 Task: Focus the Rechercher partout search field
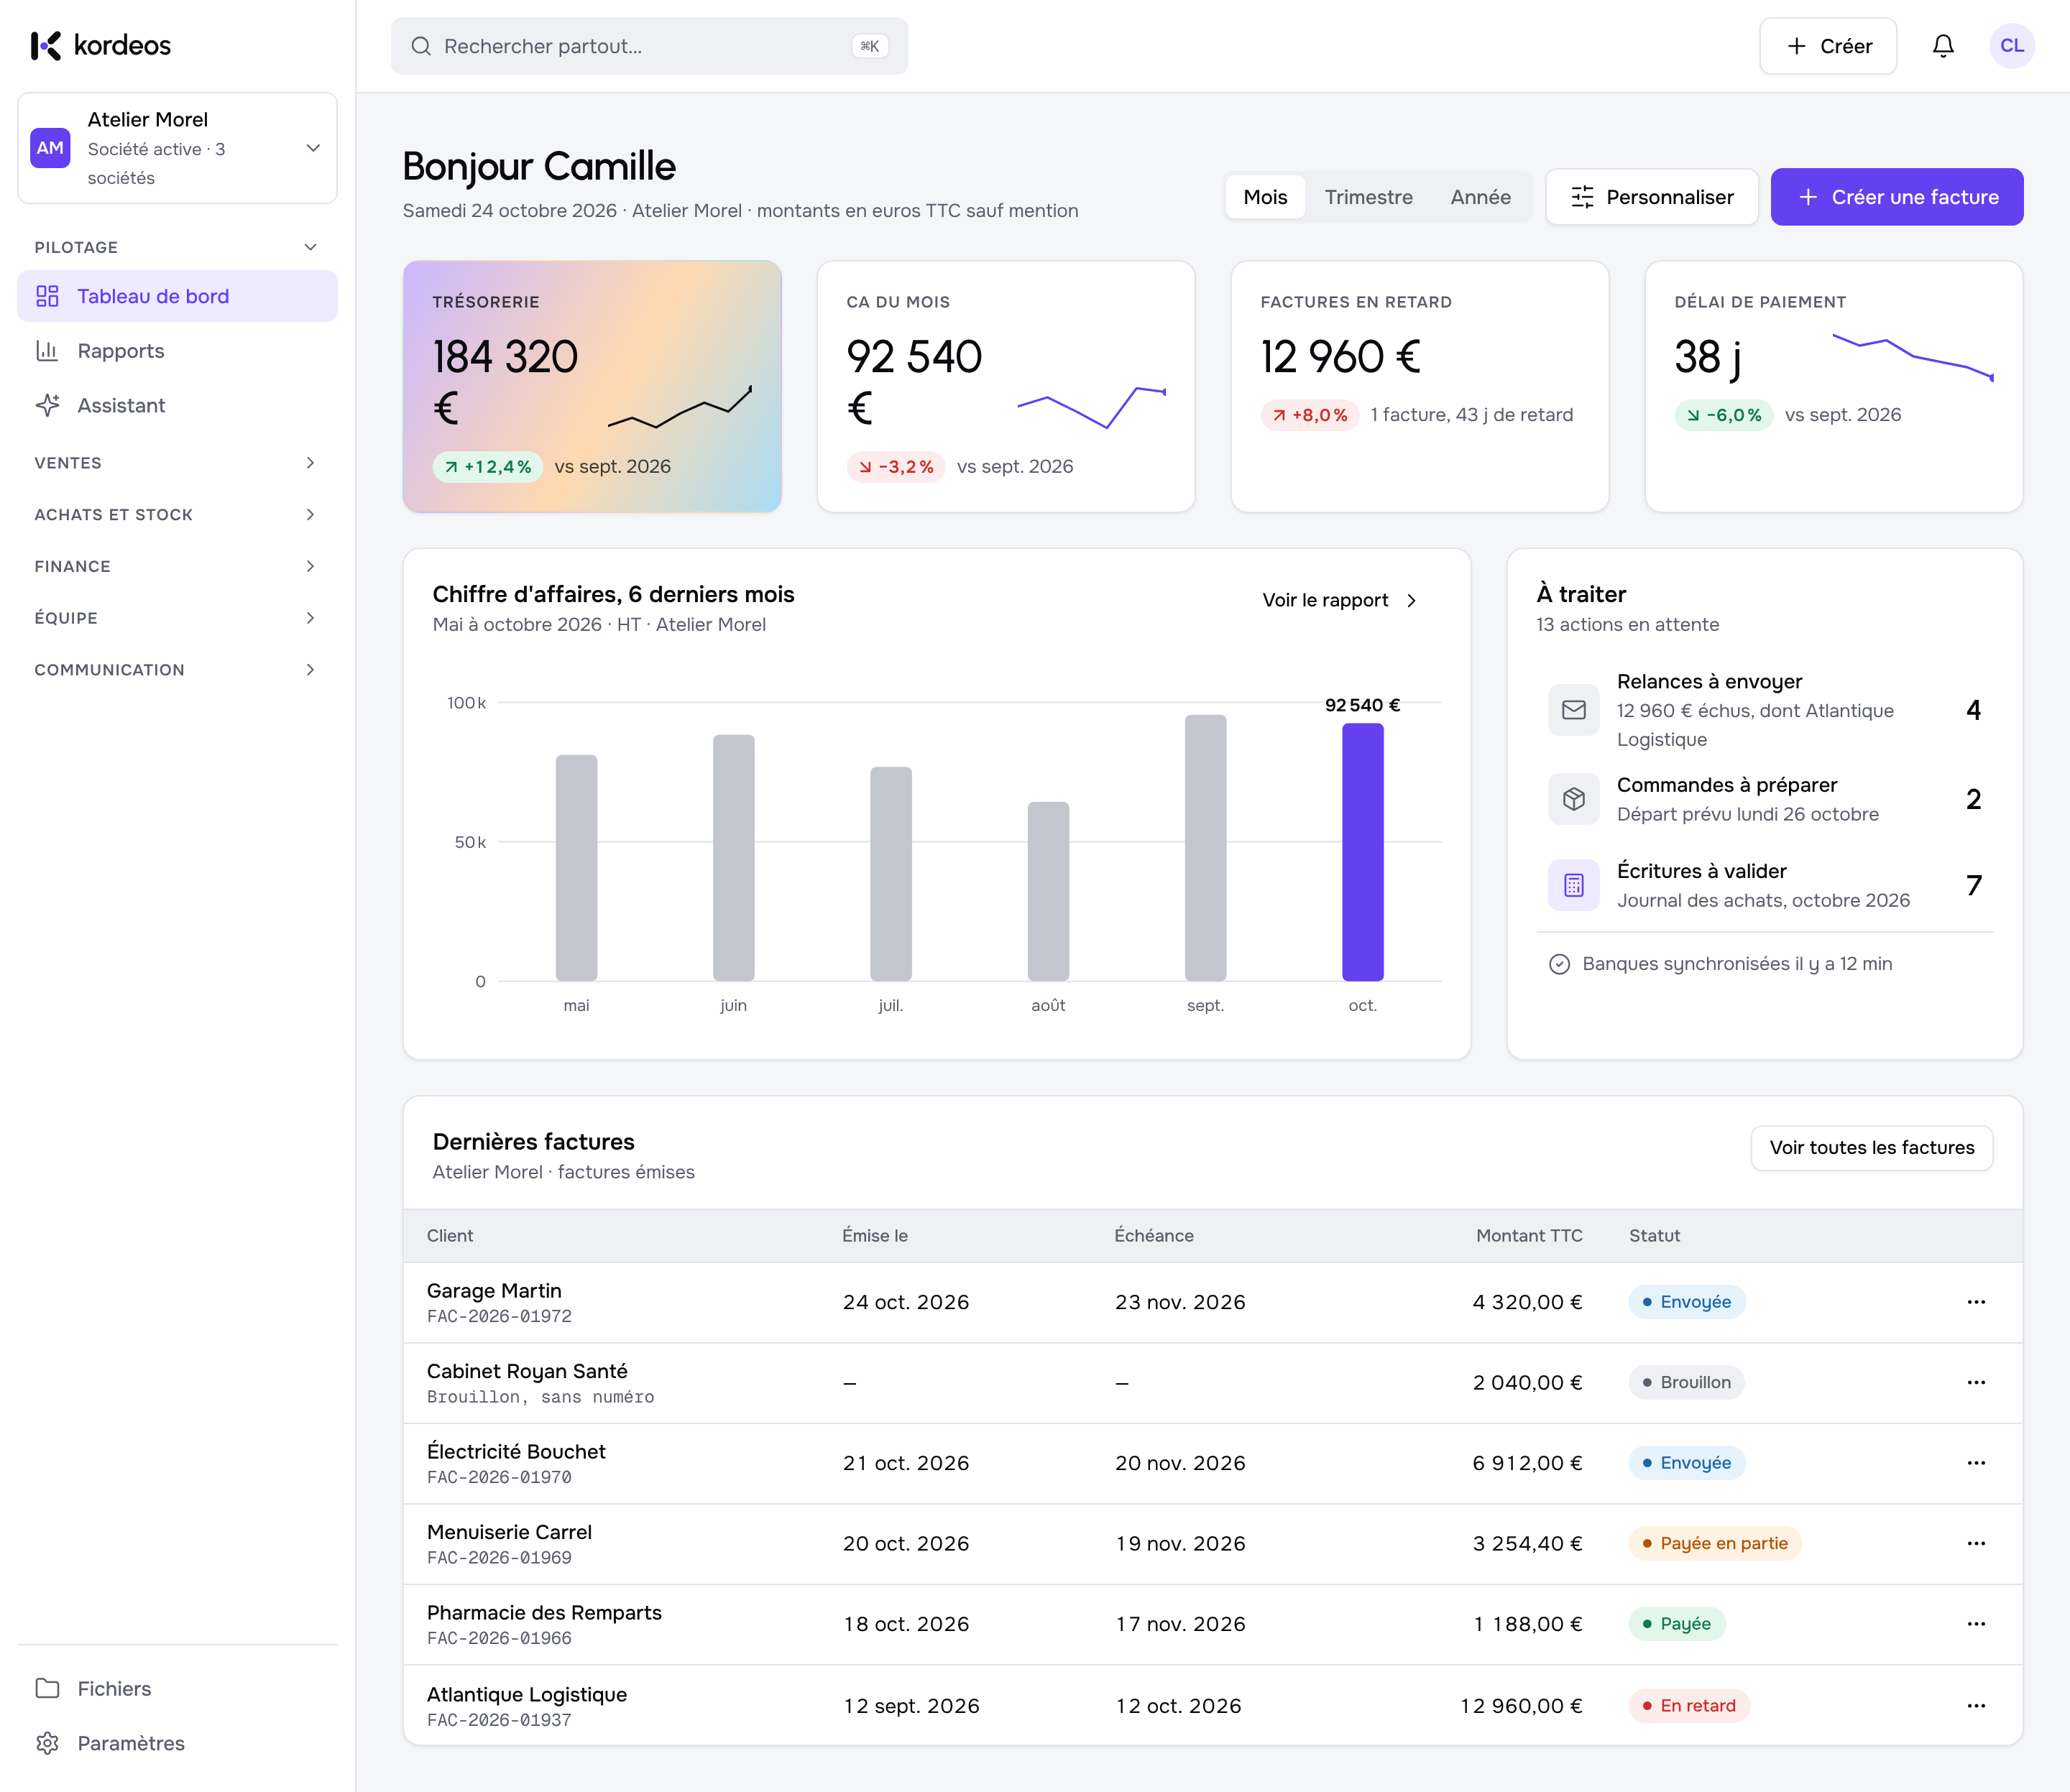click(x=649, y=46)
